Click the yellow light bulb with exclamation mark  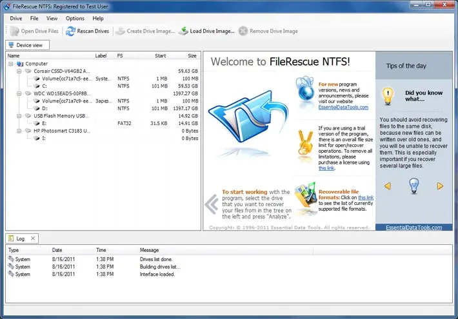pos(388,96)
